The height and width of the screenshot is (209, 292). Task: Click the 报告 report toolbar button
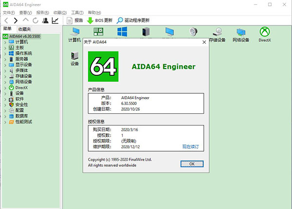tap(74, 20)
